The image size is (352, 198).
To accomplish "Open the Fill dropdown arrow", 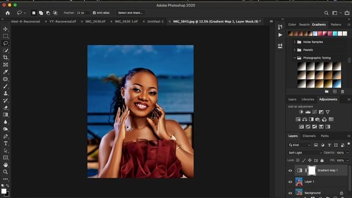I will (x=348, y=160).
